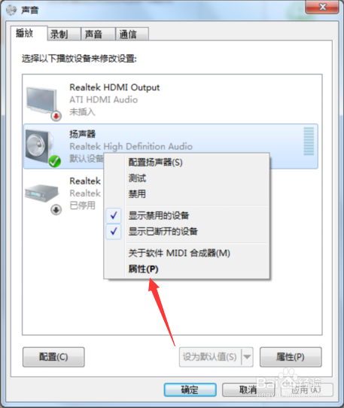Click the 确定 button
Image resolution: width=344 pixels, height=408 pixels.
point(190,389)
